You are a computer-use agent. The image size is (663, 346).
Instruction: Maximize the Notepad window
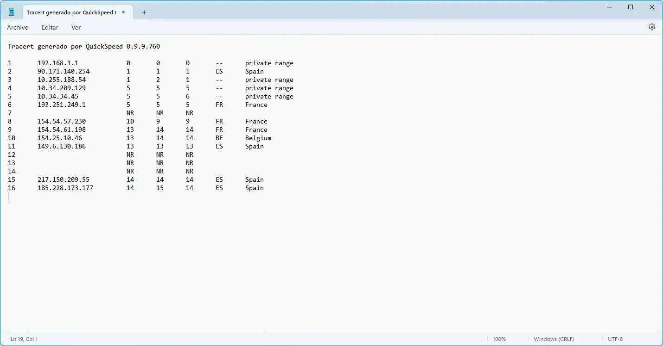(631, 7)
